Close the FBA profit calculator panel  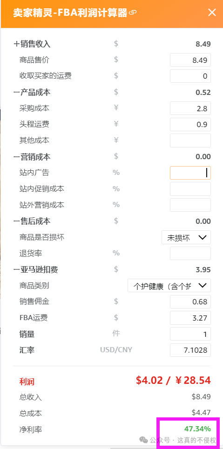[212, 12]
